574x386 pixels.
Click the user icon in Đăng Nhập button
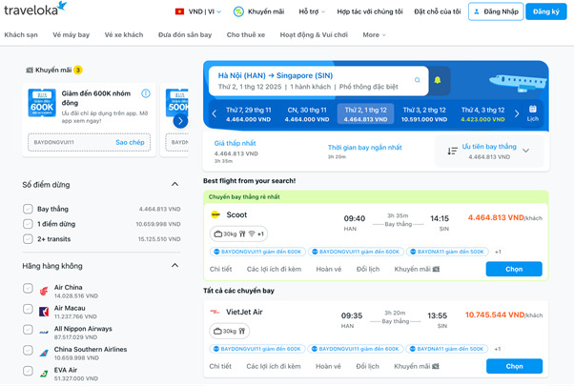(x=476, y=11)
